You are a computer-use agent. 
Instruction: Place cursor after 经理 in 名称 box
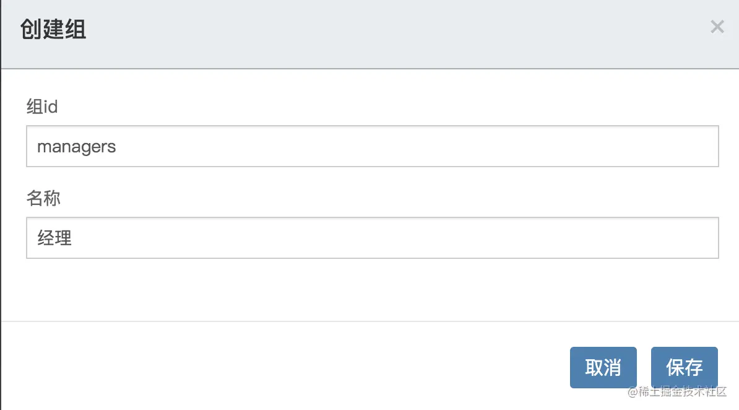[x=73, y=238]
